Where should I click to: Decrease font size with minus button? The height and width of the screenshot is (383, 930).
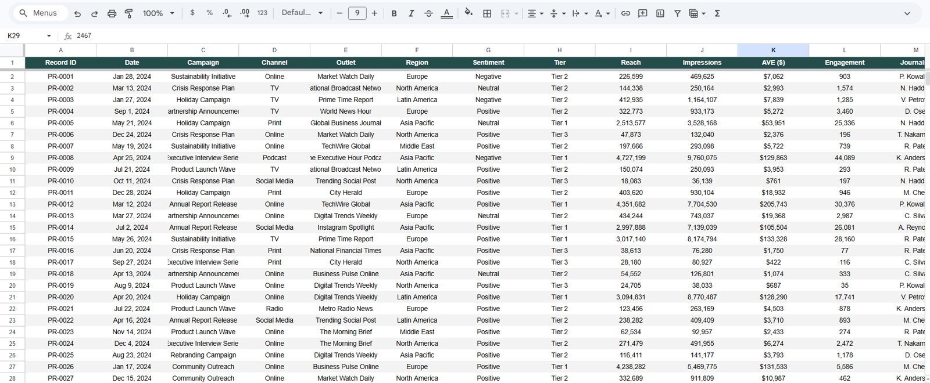pyautogui.click(x=339, y=13)
